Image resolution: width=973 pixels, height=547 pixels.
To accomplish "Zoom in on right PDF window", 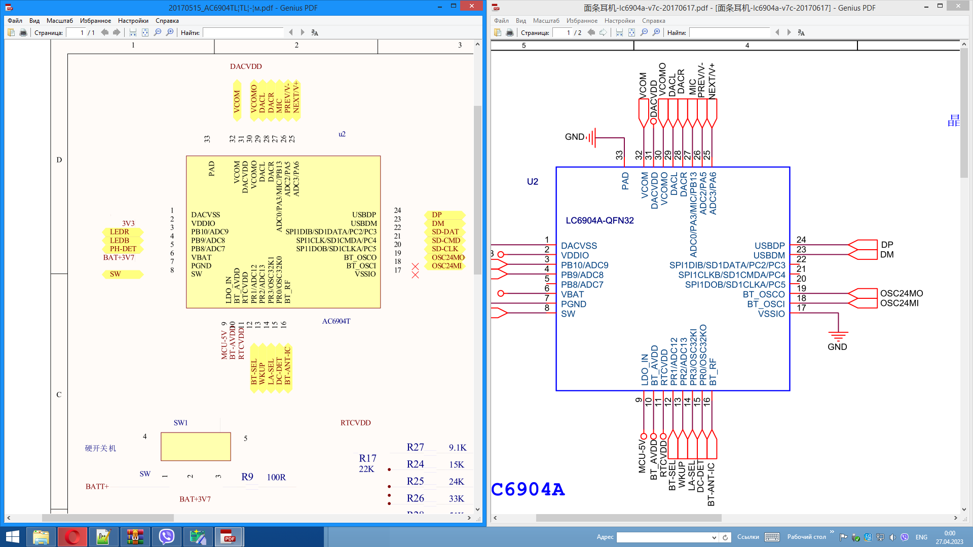I will pyautogui.click(x=656, y=32).
